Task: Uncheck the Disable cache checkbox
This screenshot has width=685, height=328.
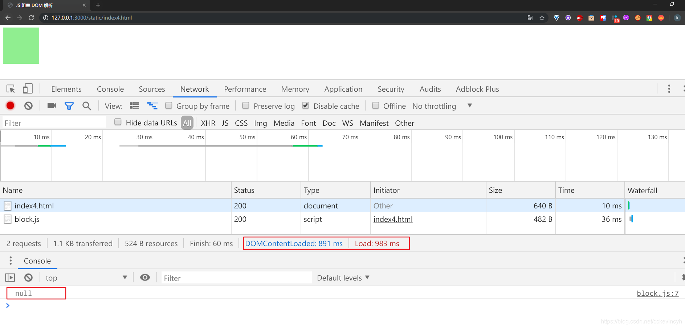Action: 306,105
